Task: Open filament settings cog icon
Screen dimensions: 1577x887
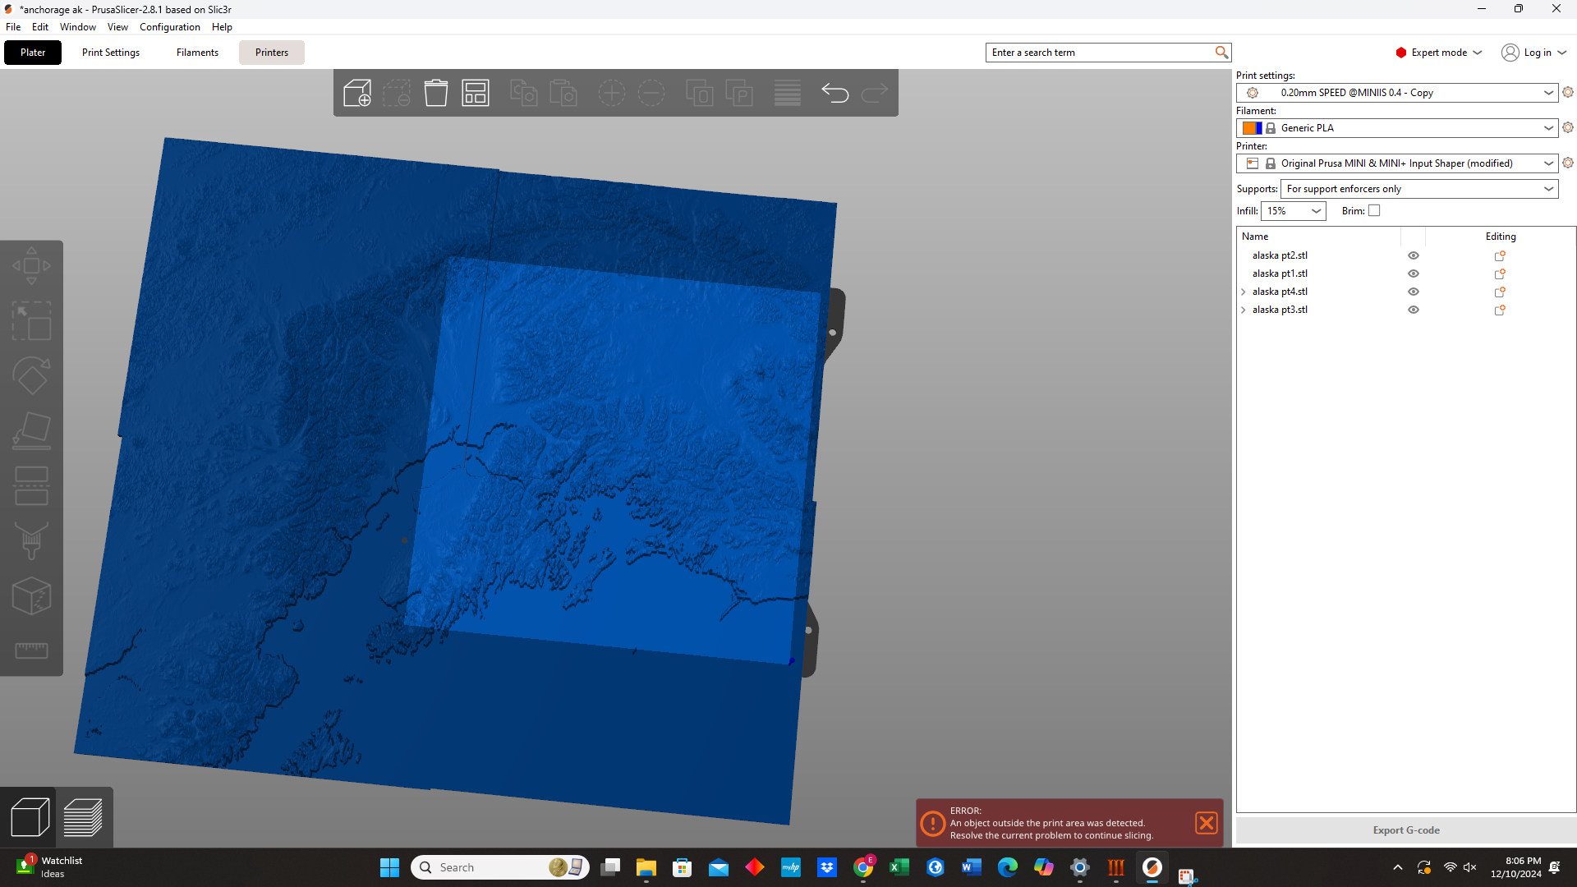Action: 1568,127
